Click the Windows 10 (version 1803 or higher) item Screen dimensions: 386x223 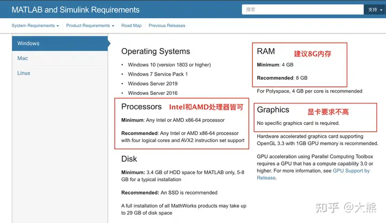[169, 65]
